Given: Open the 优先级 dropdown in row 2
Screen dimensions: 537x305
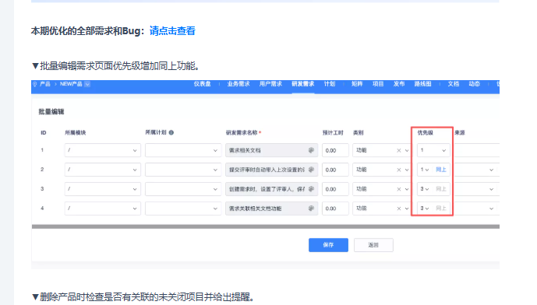Looking at the screenshot, I should (425, 170).
